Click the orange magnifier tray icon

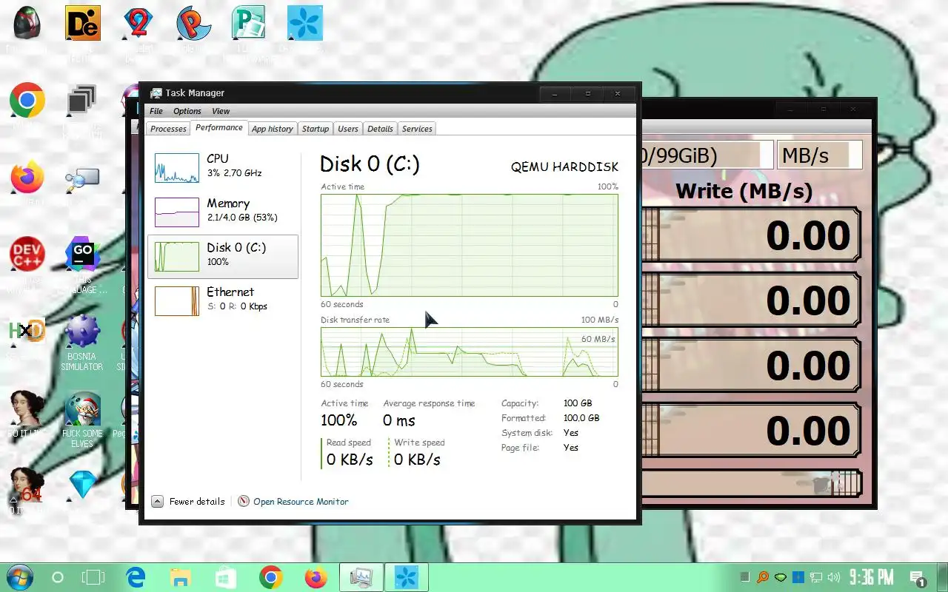762,577
